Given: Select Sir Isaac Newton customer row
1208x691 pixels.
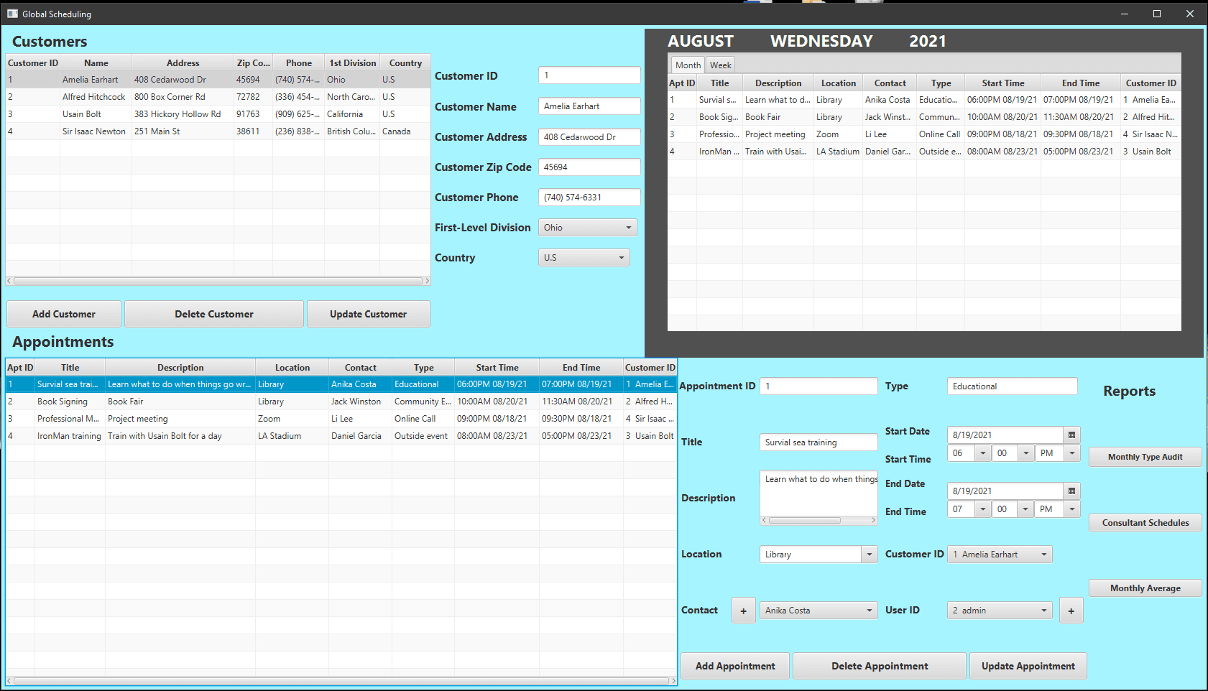Looking at the screenshot, I should pos(218,131).
